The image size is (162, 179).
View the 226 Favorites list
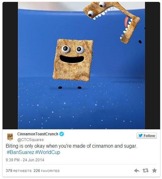[46, 171]
